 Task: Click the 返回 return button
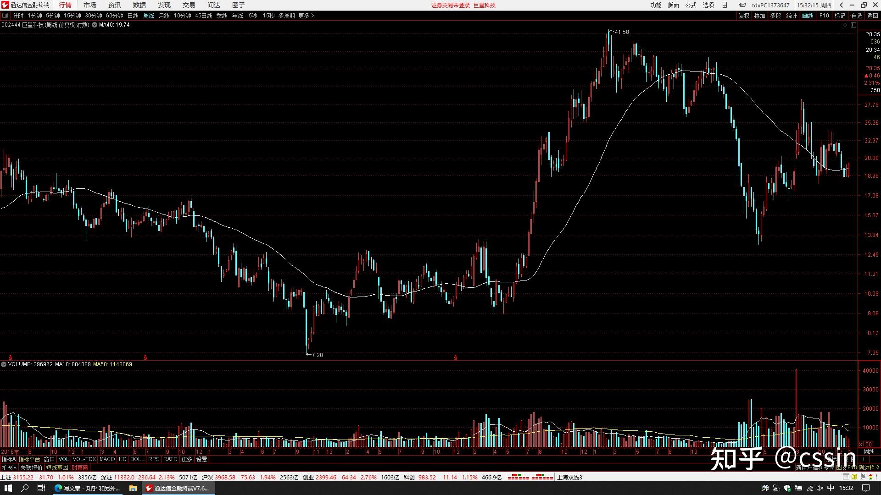pos(872,16)
